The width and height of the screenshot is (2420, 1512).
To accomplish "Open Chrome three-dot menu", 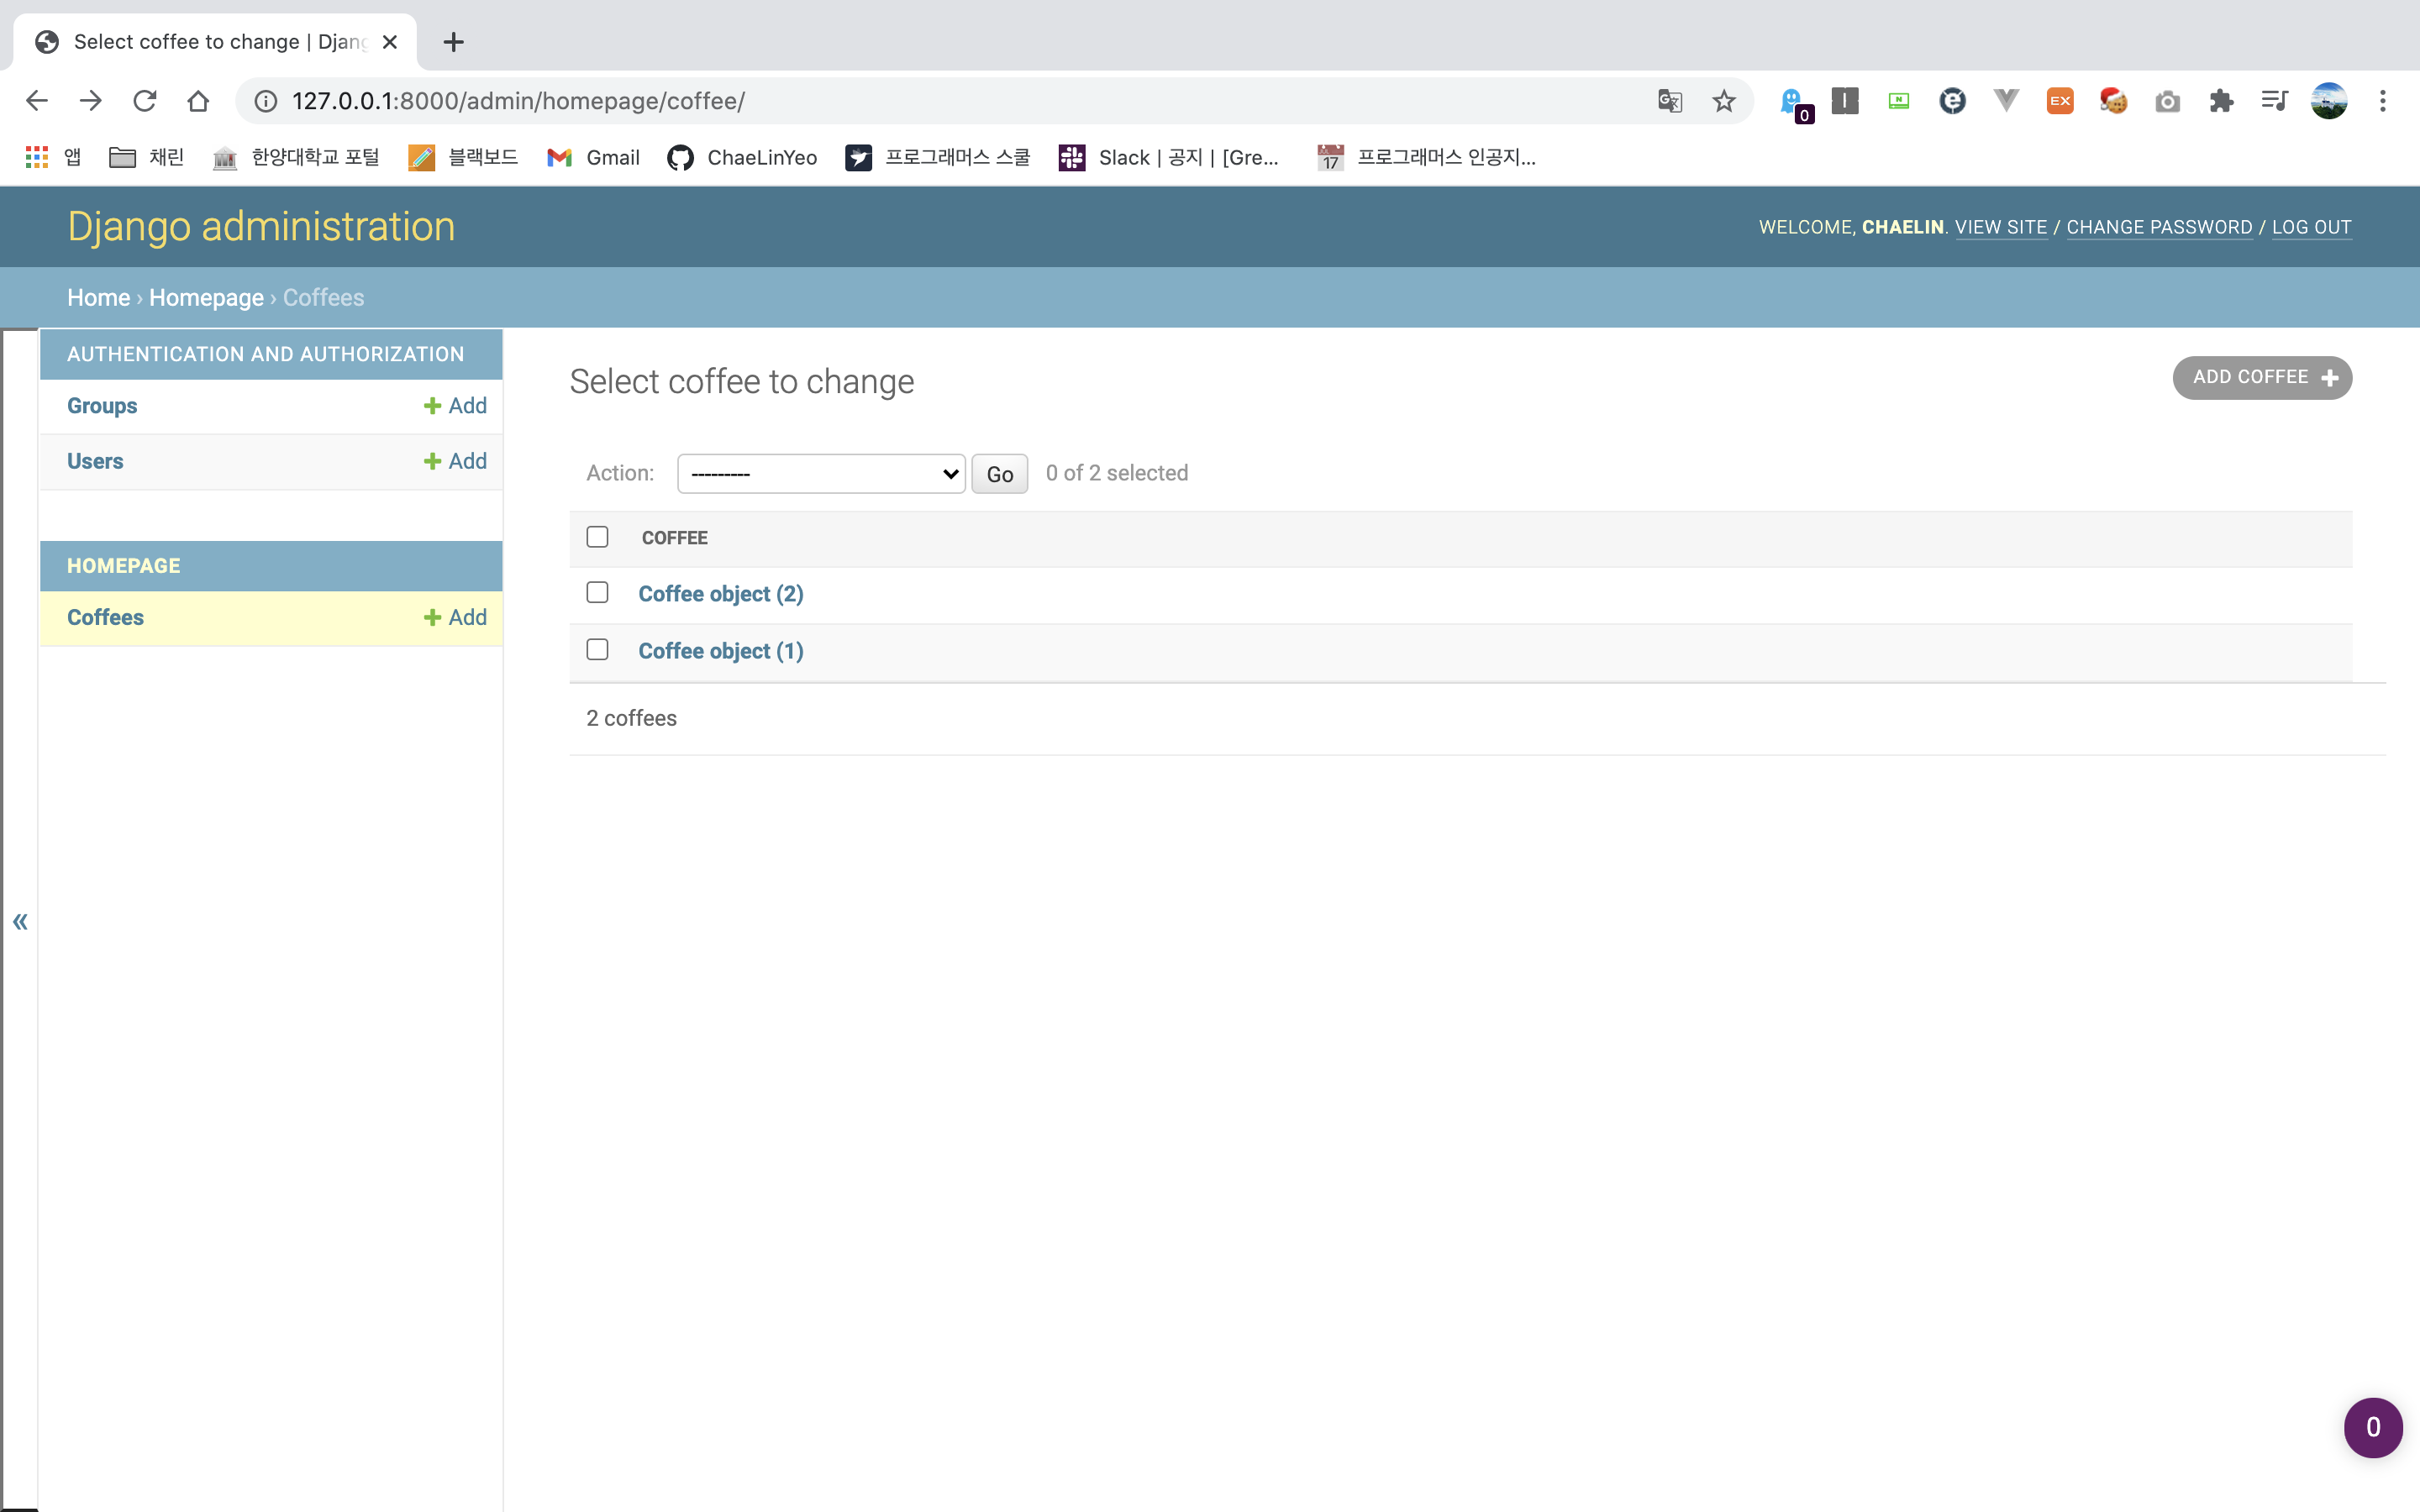I will (2383, 101).
